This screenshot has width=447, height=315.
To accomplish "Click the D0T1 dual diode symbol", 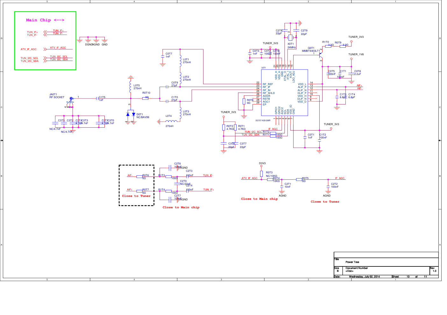I will point(131,115).
